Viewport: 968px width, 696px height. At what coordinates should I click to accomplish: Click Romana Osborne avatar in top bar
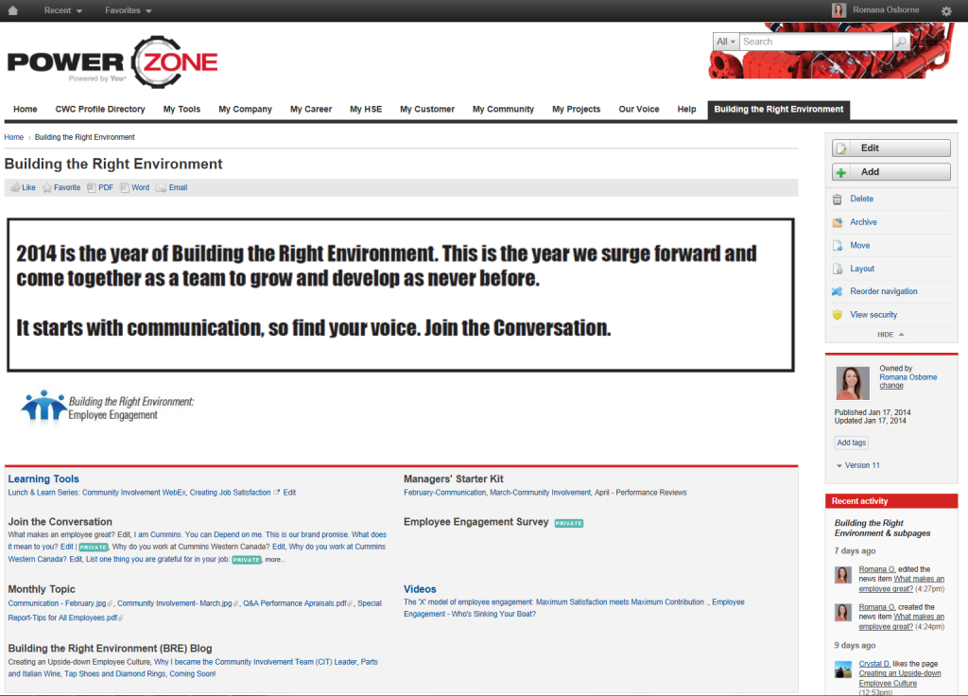click(838, 9)
